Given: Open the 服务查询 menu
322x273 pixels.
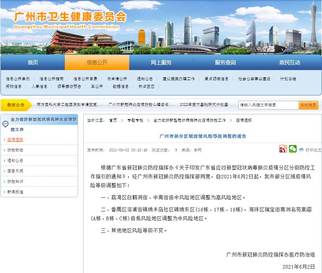Looking at the screenshot, I should point(225,62).
